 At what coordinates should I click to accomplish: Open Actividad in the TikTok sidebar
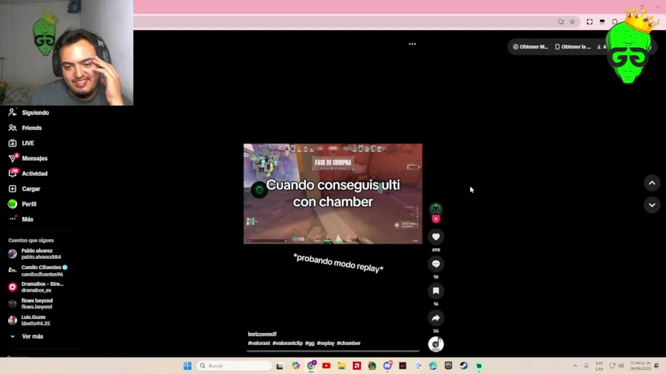(28, 173)
